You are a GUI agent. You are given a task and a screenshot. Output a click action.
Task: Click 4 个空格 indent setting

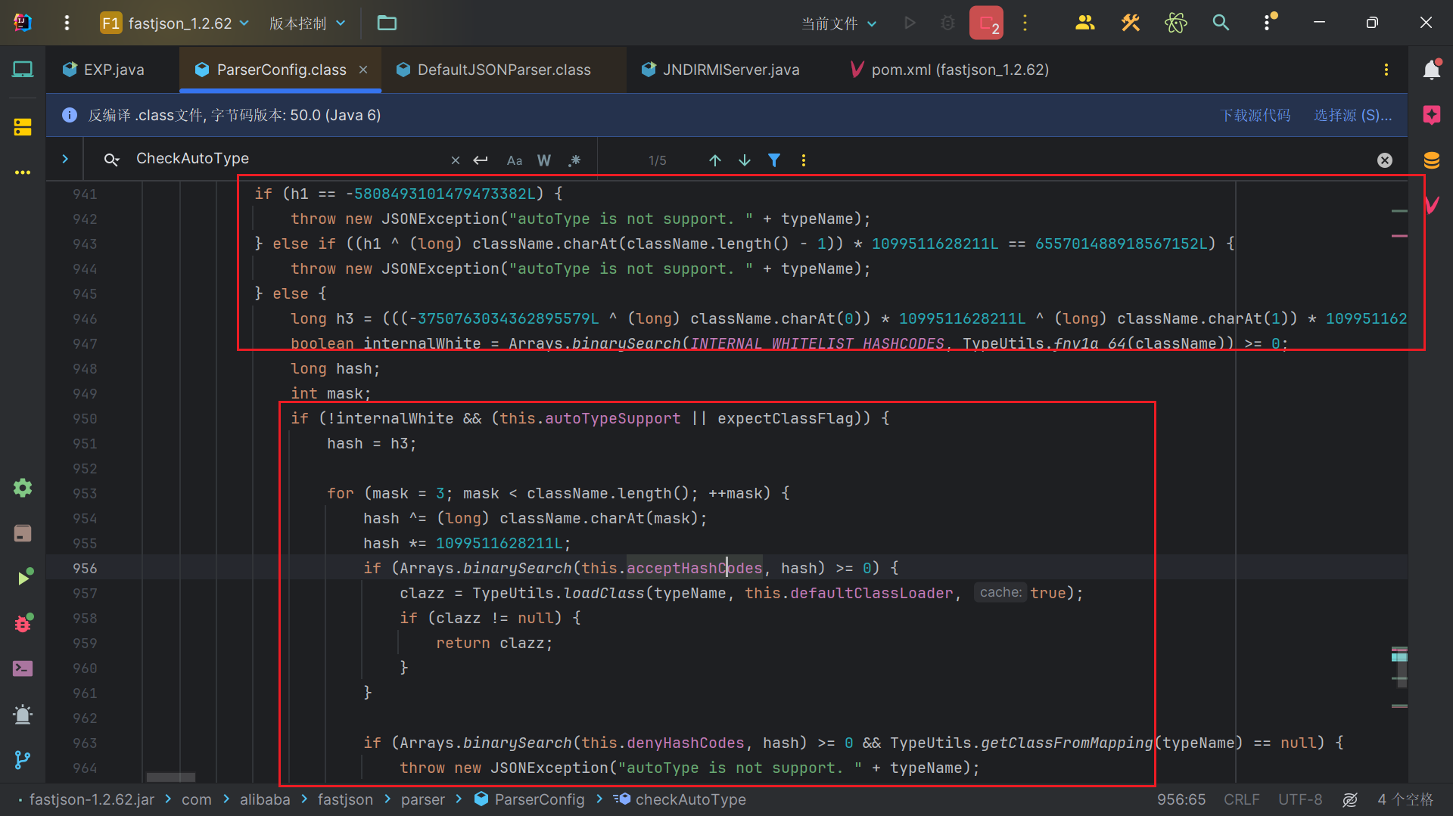tap(1405, 799)
